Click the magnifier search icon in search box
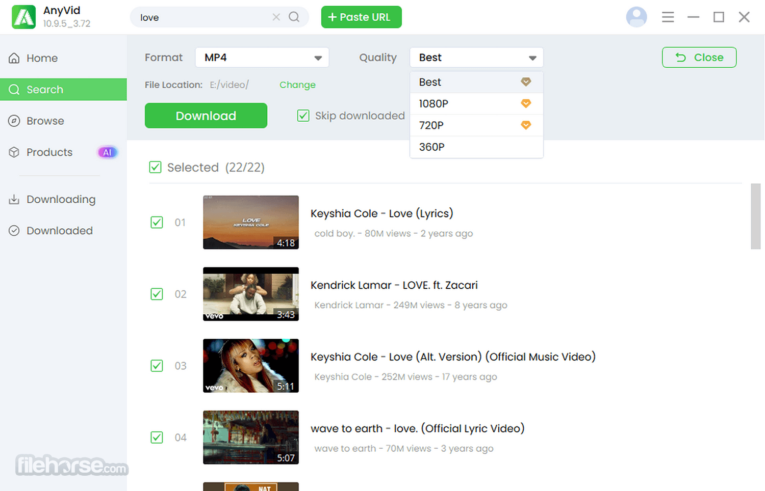The height and width of the screenshot is (491, 765). click(294, 17)
